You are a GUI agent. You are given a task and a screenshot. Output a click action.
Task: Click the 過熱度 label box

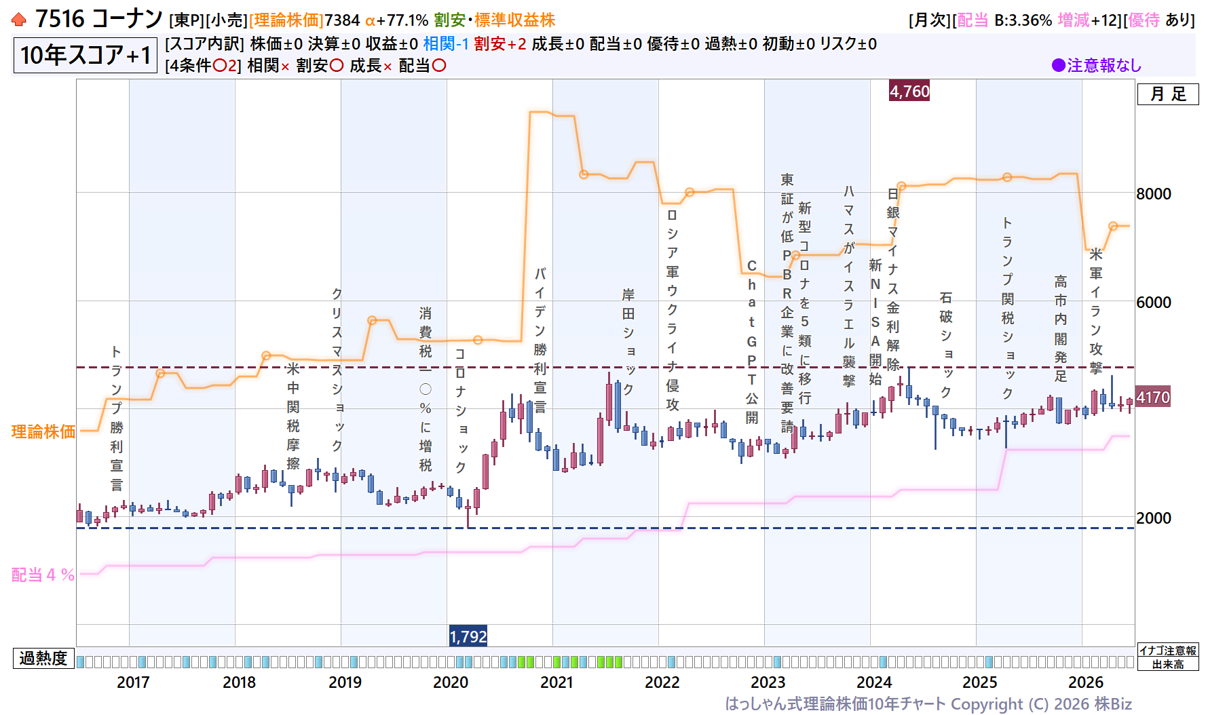[43, 659]
